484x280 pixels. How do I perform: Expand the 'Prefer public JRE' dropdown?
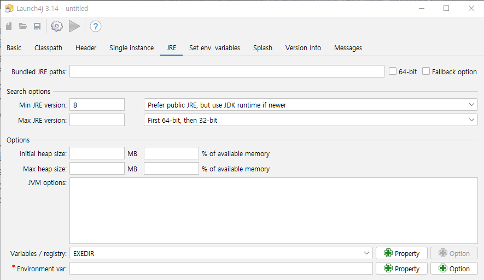pyautogui.click(x=473, y=105)
